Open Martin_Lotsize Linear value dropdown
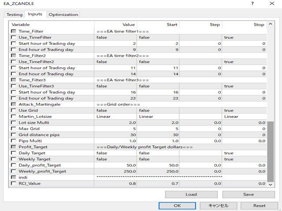This screenshot has height=211, width=282. pos(115,117)
